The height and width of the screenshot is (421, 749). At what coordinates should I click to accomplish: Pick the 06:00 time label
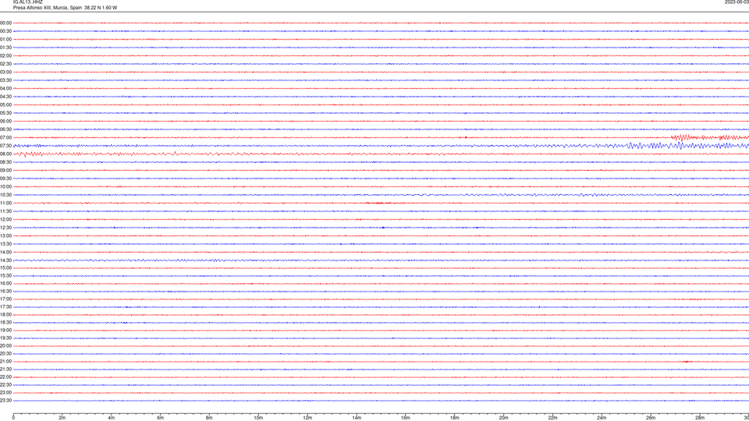click(5, 122)
